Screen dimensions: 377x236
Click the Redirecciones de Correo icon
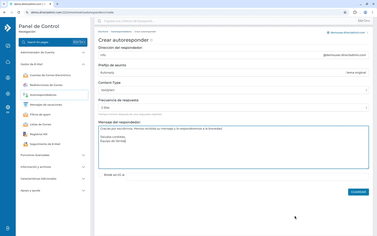pos(26,85)
